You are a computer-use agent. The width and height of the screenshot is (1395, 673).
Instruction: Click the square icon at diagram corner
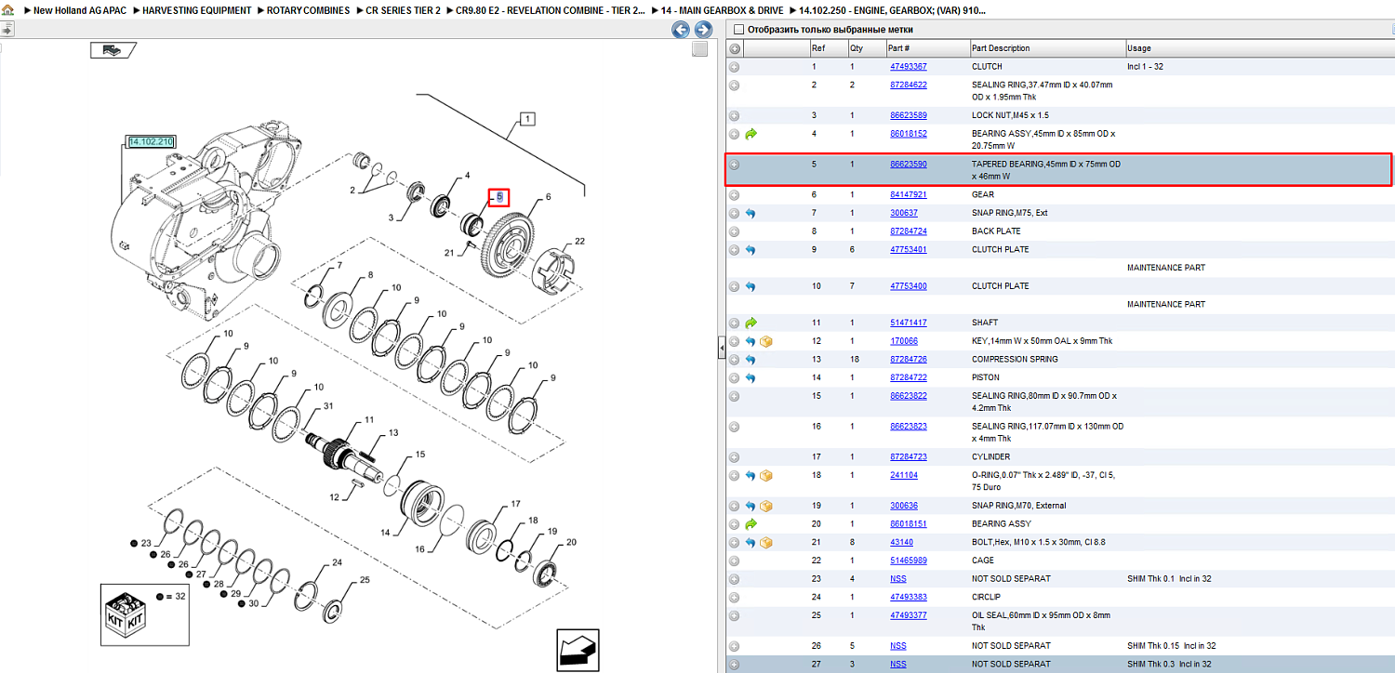(x=700, y=49)
